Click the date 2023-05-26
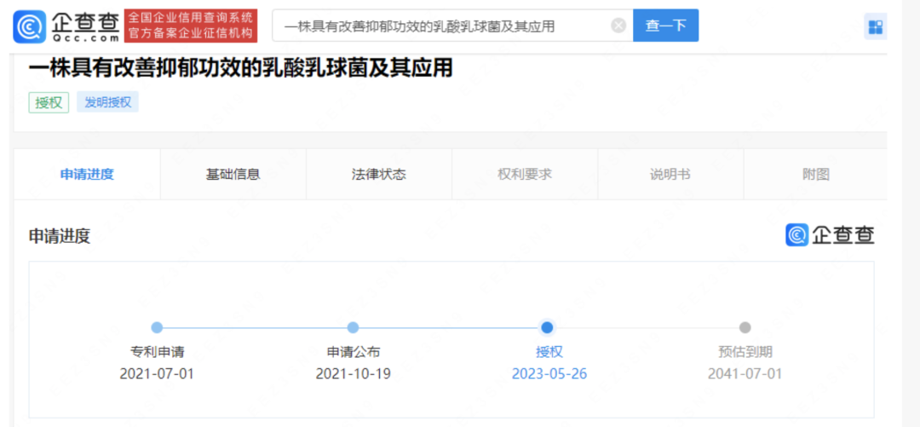 coord(549,373)
